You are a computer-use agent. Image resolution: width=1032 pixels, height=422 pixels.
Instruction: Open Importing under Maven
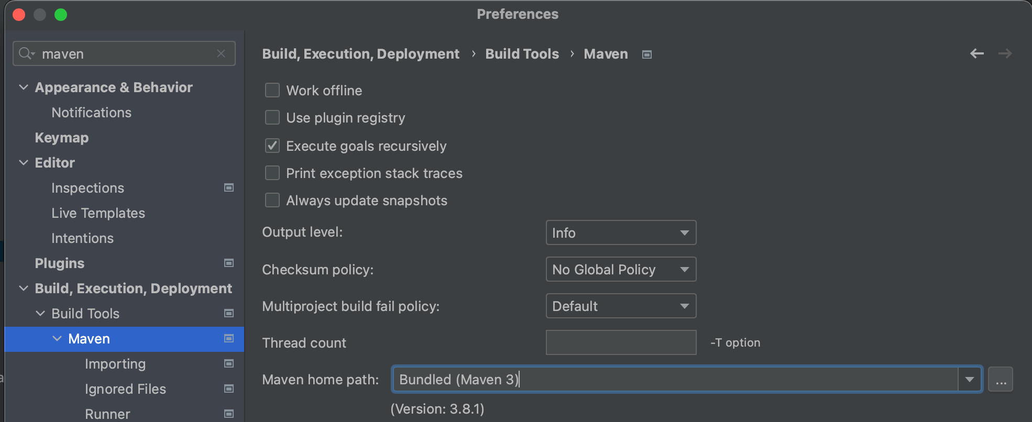(115, 364)
